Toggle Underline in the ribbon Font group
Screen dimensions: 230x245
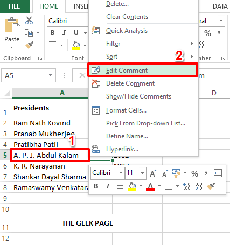pyautogui.click(x=76, y=33)
